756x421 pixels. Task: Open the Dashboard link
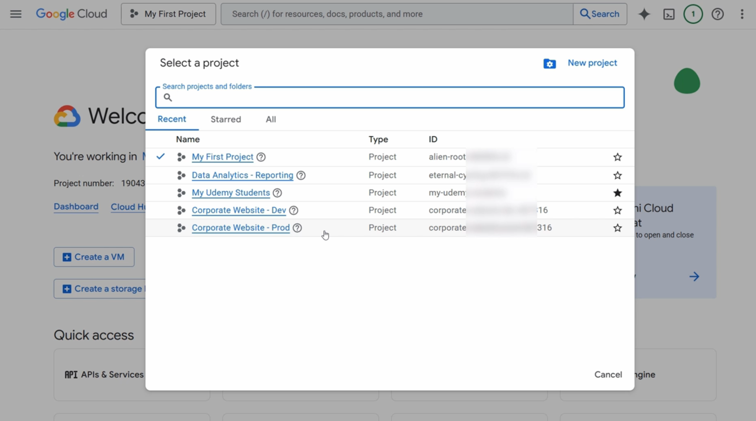click(x=76, y=207)
